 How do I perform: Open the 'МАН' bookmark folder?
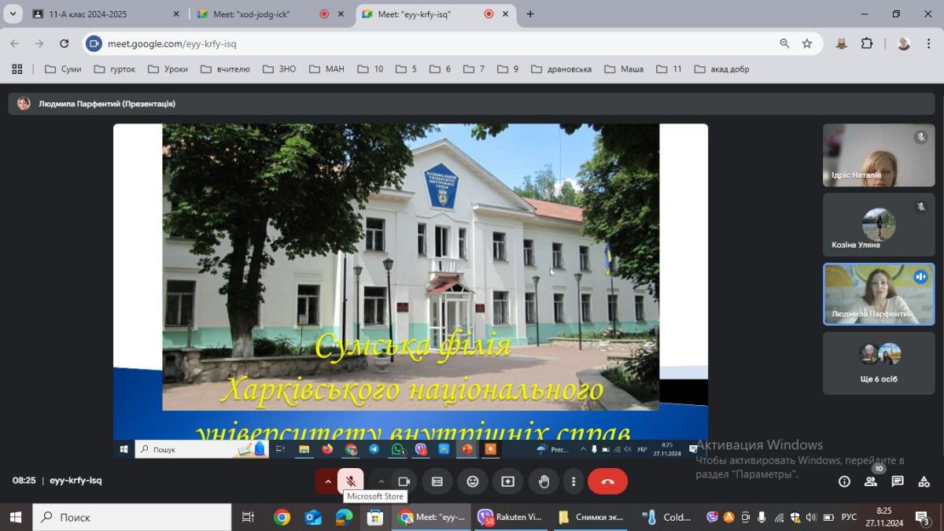coord(326,69)
